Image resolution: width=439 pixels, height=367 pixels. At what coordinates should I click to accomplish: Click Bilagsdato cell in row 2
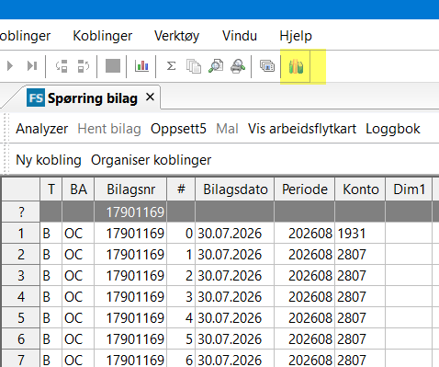coord(235,255)
